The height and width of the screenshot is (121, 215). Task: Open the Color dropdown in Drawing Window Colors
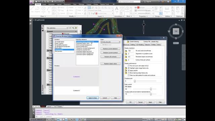111,42
